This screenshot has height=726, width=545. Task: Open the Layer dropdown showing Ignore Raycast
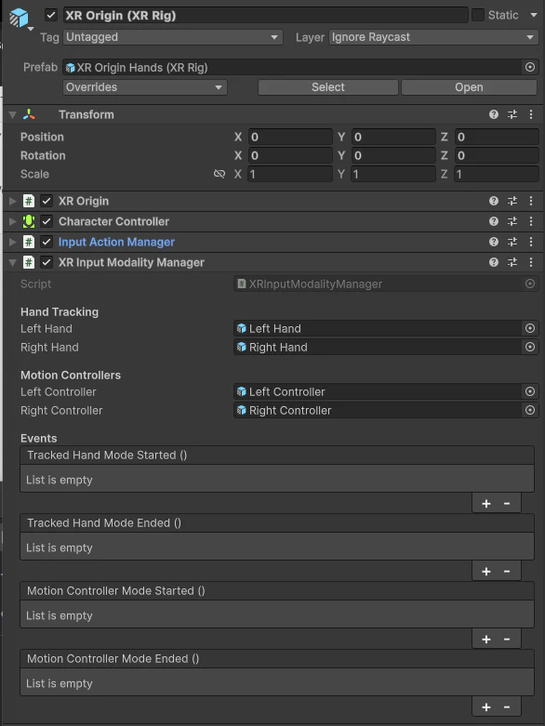tap(433, 37)
